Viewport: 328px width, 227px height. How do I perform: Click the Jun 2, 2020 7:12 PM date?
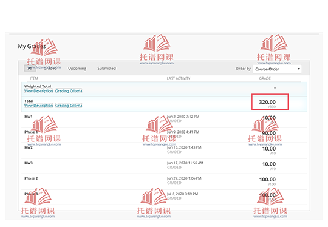183,117
